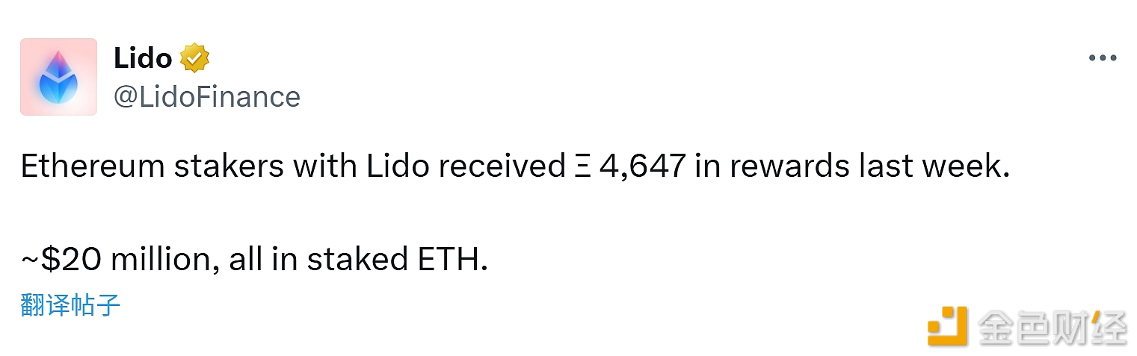Image resolution: width=1137 pixels, height=356 pixels.
Task: Click the 金色财经 watermark logo icon
Action: (947, 326)
